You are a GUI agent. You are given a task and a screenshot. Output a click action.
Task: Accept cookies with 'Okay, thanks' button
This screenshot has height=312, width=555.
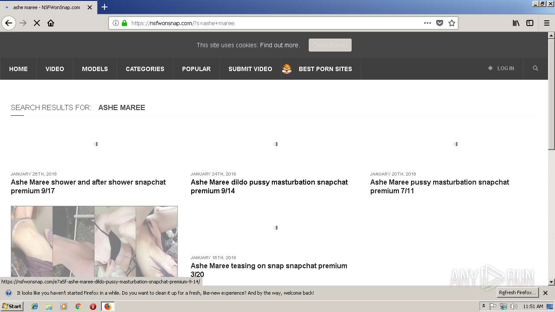(330, 45)
